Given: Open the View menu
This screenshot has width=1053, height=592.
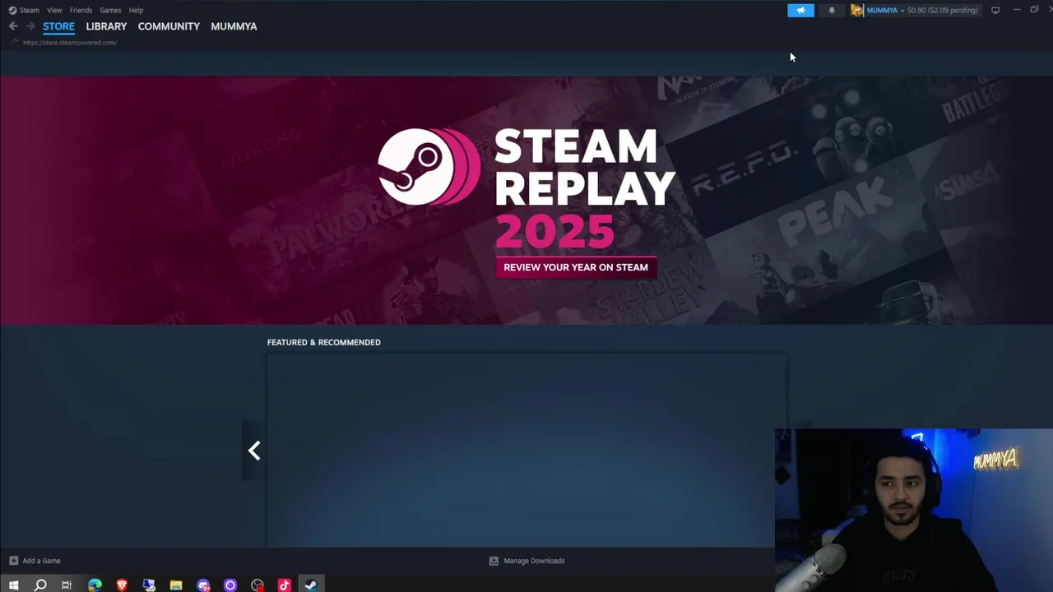Looking at the screenshot, I should 54,11.
